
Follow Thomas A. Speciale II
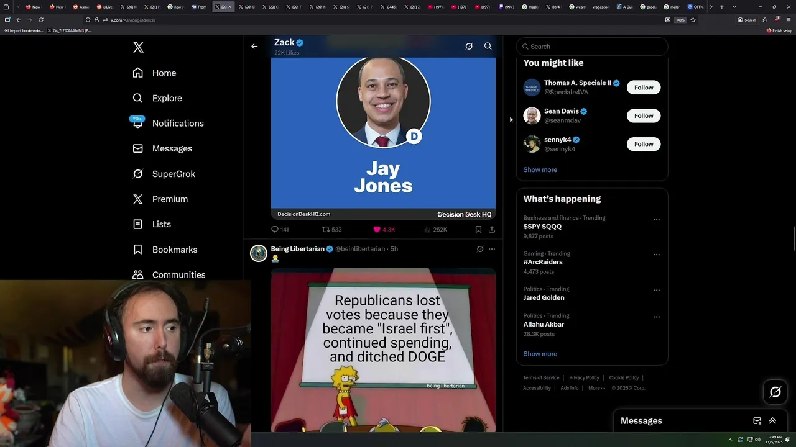click(644, 88)
